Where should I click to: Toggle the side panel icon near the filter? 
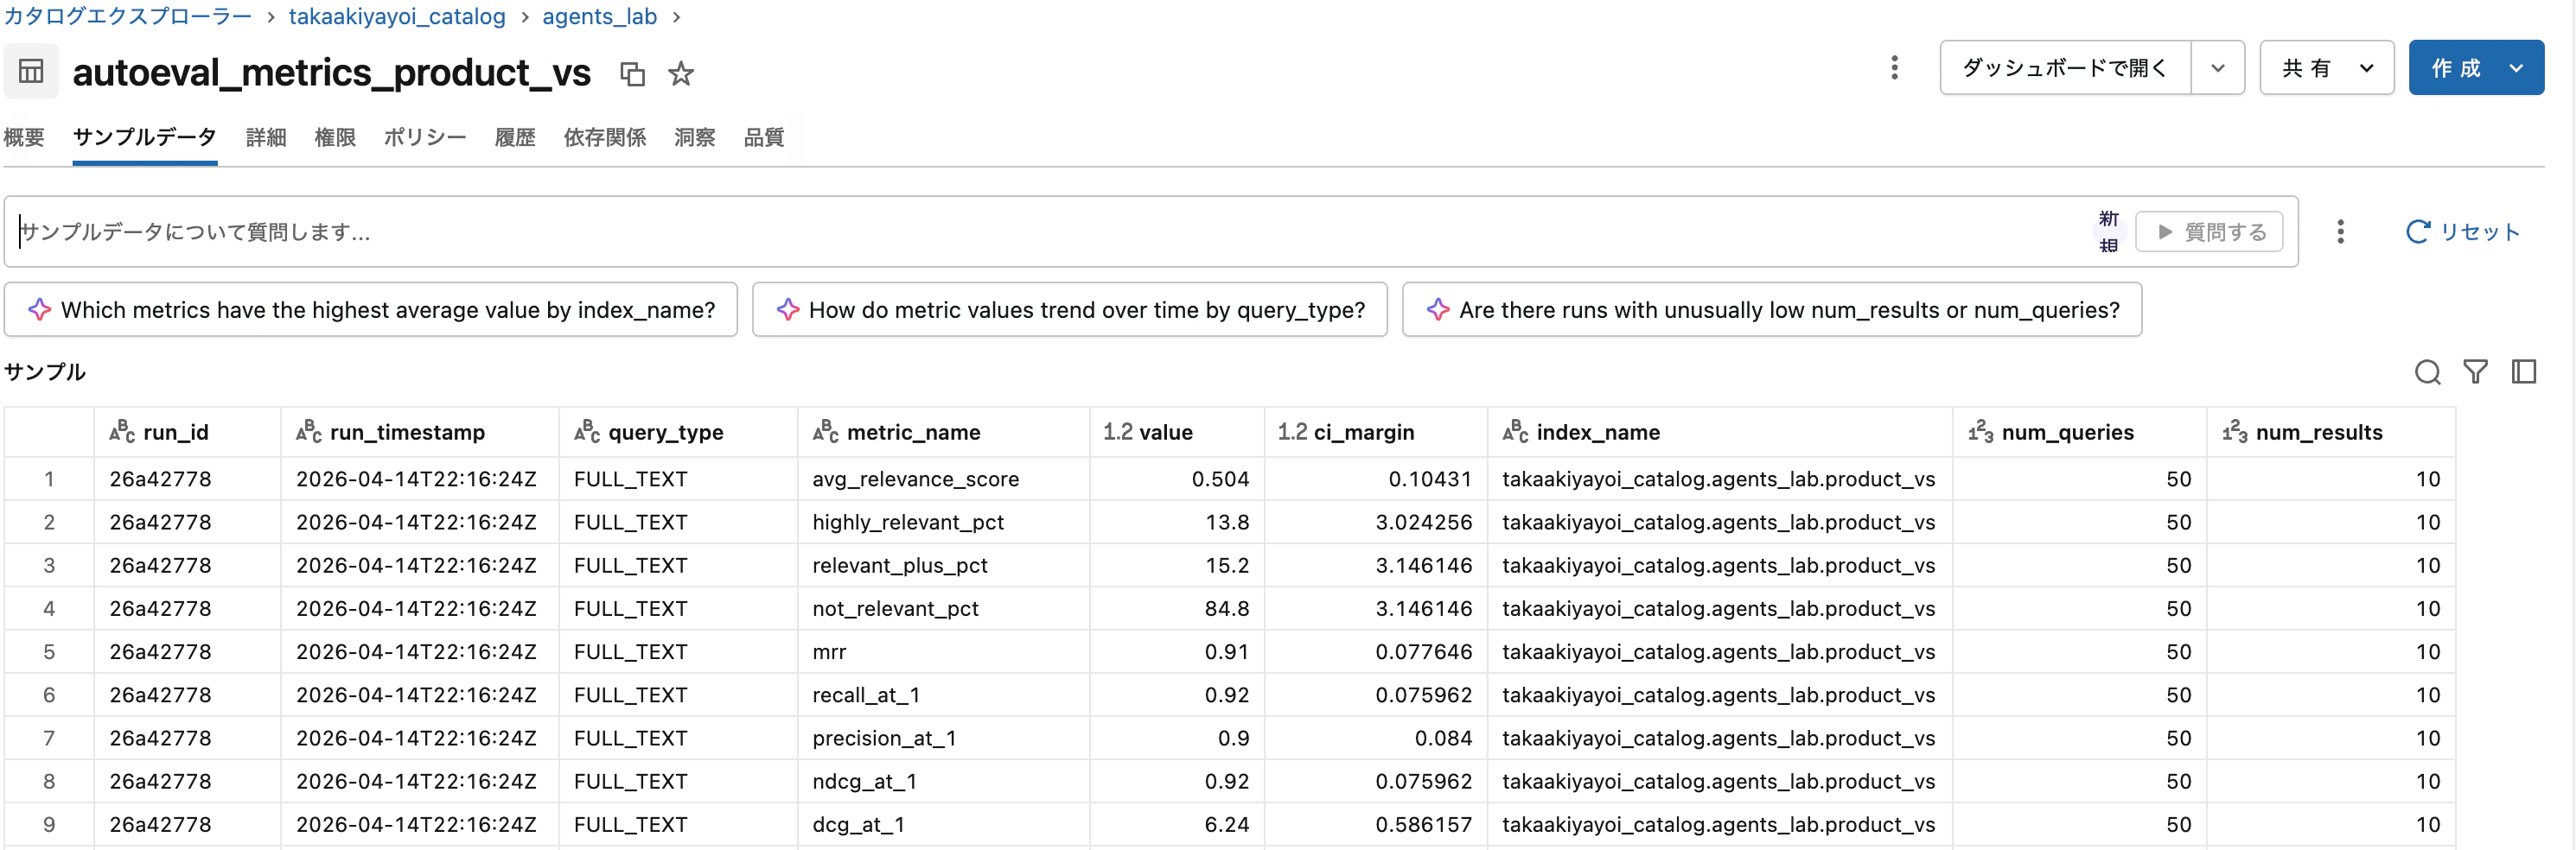coord(2524,371)
